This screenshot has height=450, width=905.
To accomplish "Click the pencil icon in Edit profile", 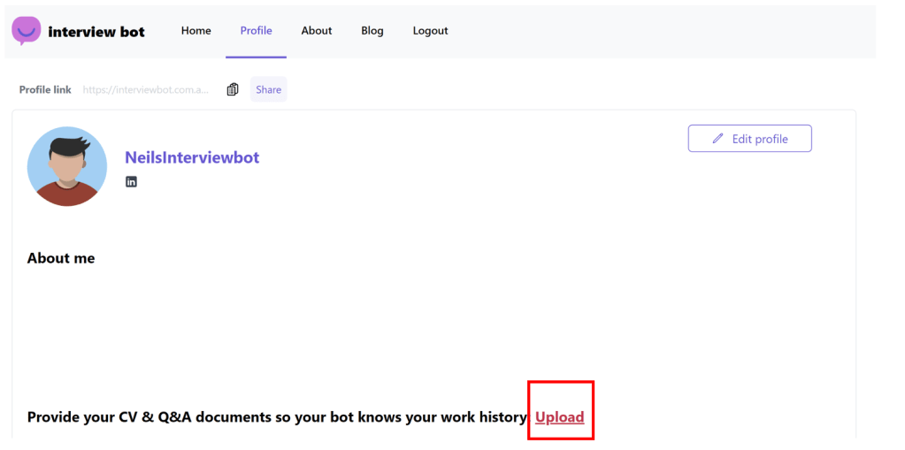I will [x=717, y=139].
